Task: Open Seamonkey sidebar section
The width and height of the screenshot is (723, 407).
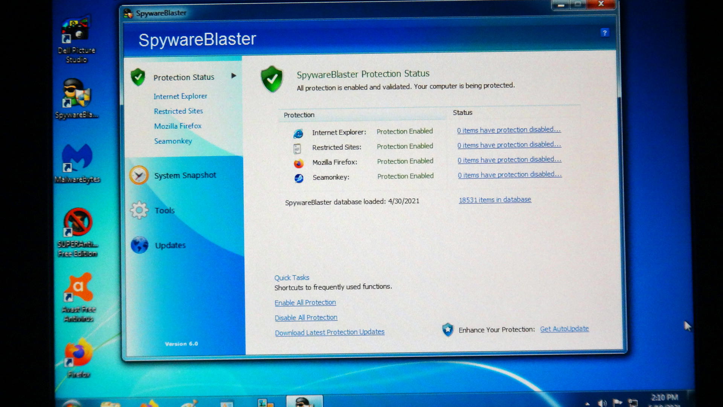Action: pyautogui.click(x=173, y=141)
